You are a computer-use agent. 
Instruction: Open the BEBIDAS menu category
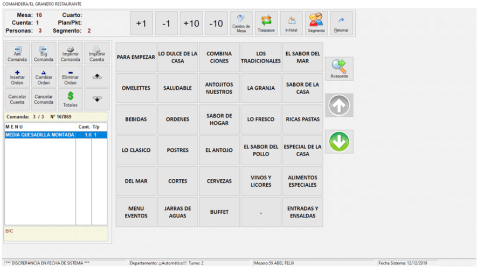click(136, 120)
